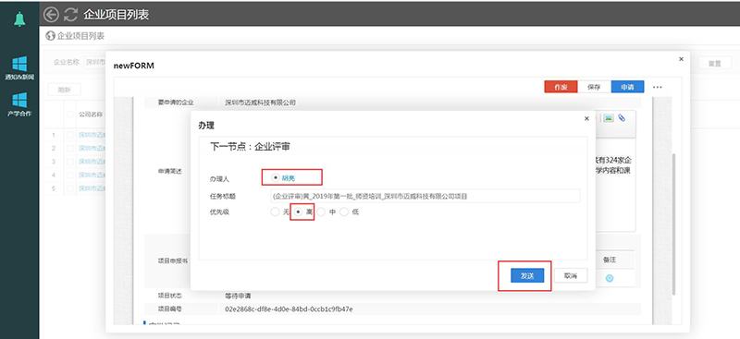Viewport: 740px width, 339px height.
Task: Click the 保存 button
Action: 594,87
